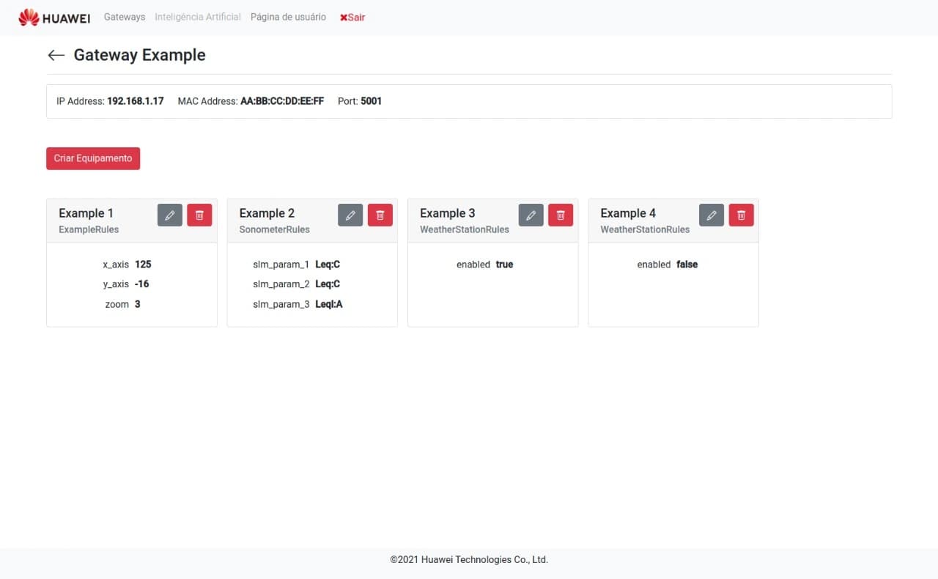Click the enabled false value in Example 4
The image size is (938, 579).
click(x=687, y=265)
